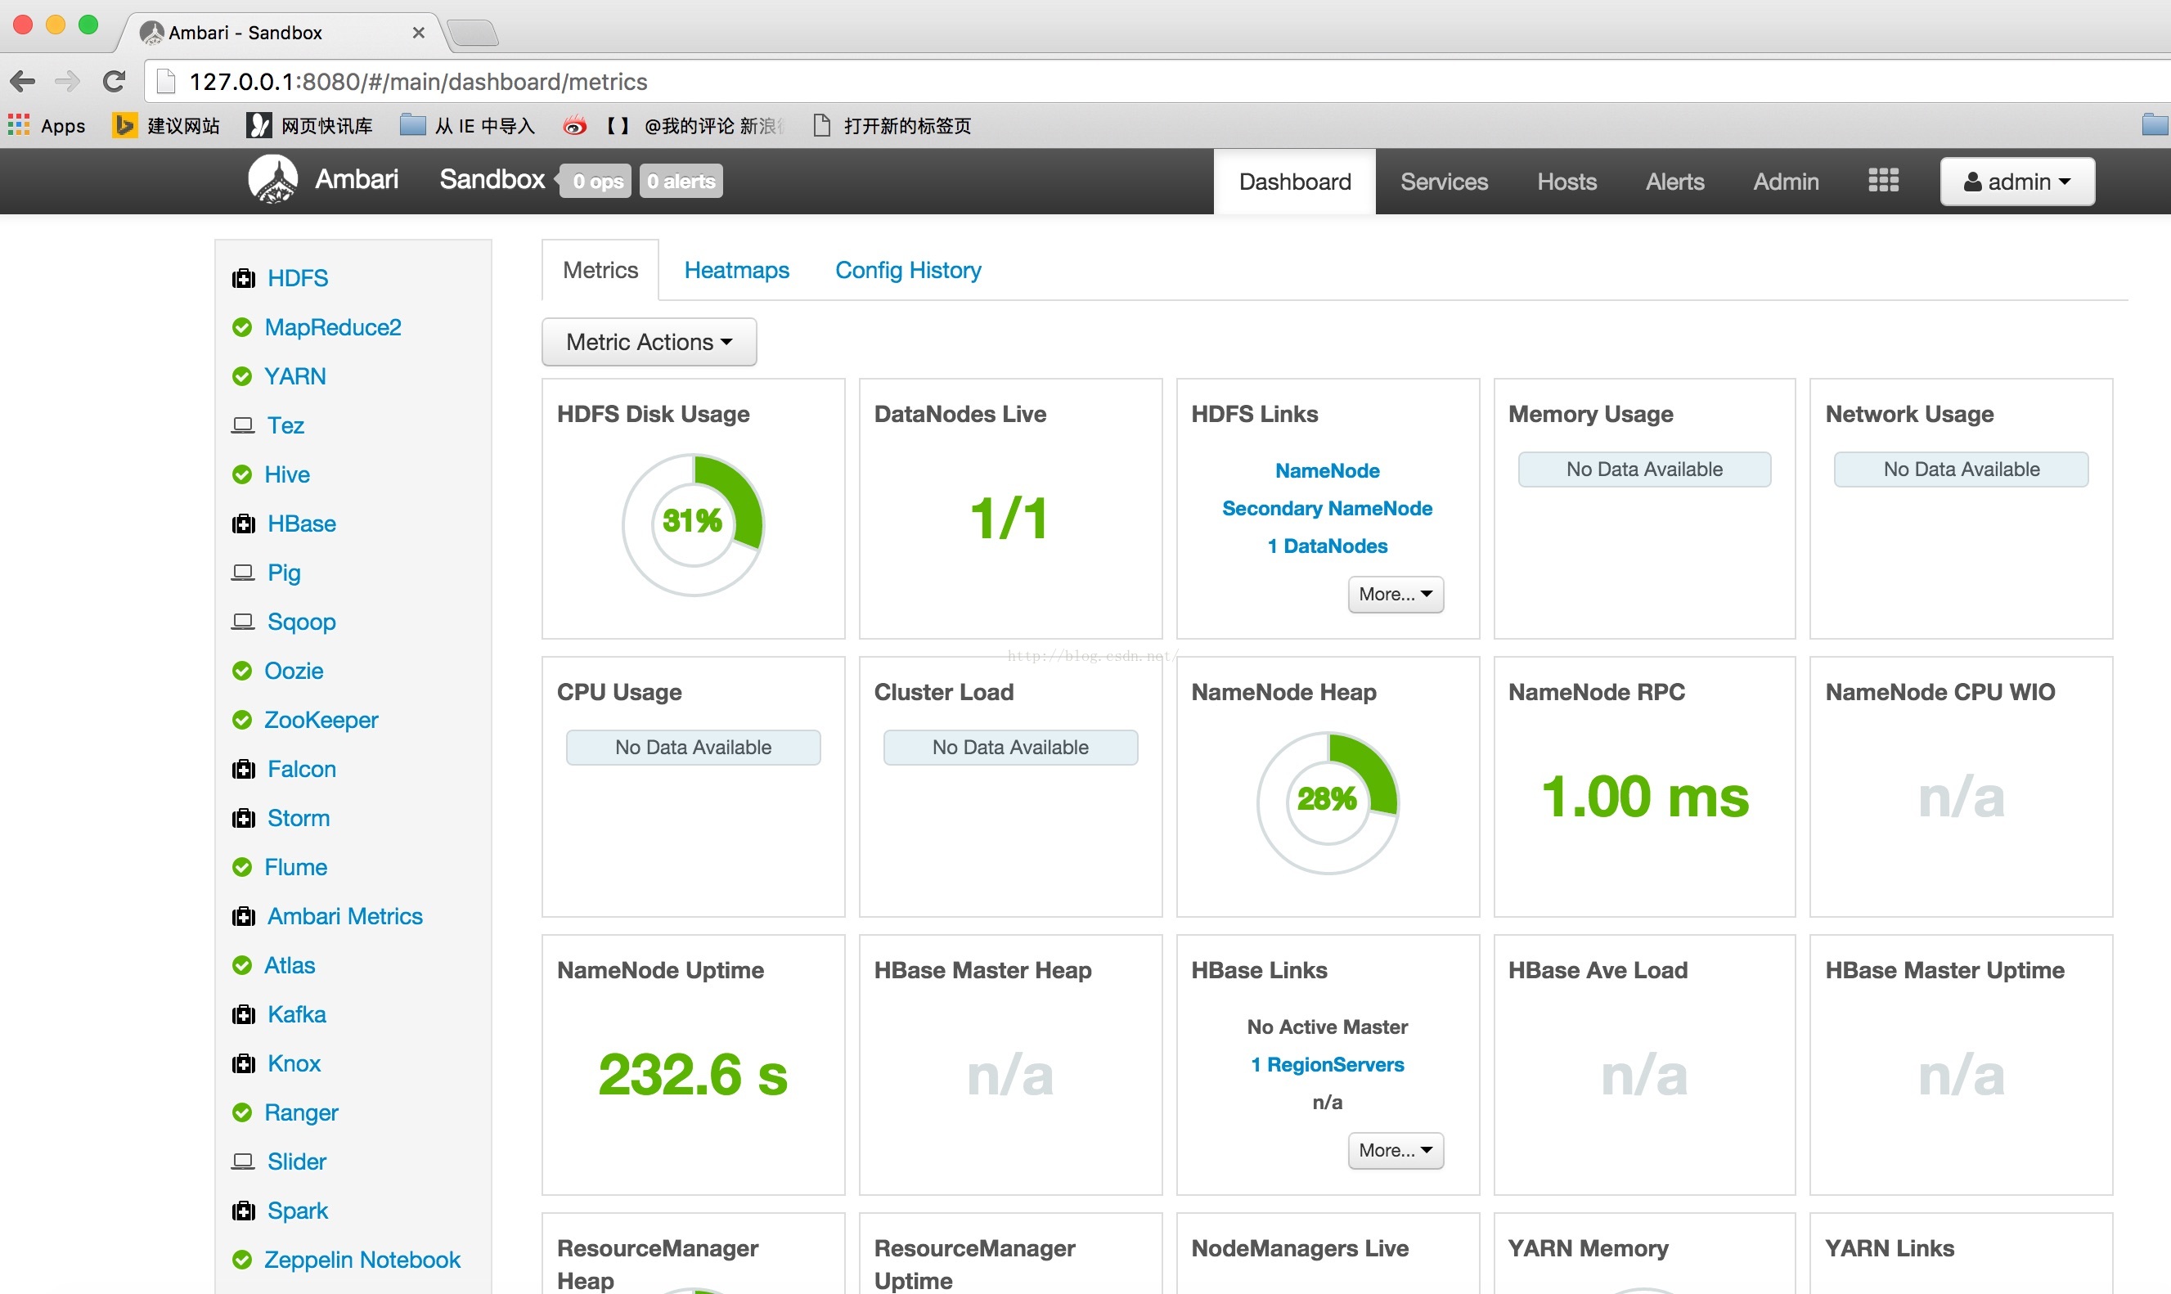Expand More menu in HBase Links
This screenshot has width=2171, height=1294.
(1395, 1150)
